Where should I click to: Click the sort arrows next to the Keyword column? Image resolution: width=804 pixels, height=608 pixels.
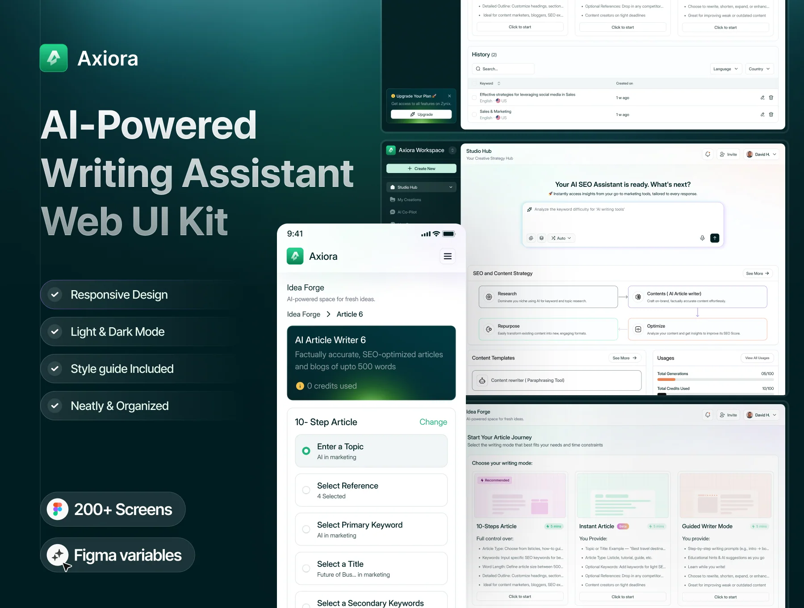click(499, 83)
